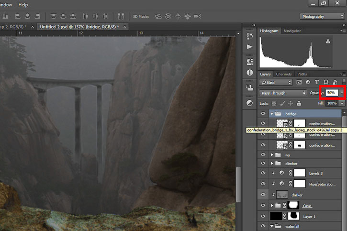Viewport: 347px width, 231px height.
Task: Lock layer position icon
Action: [x=291, y=103]
